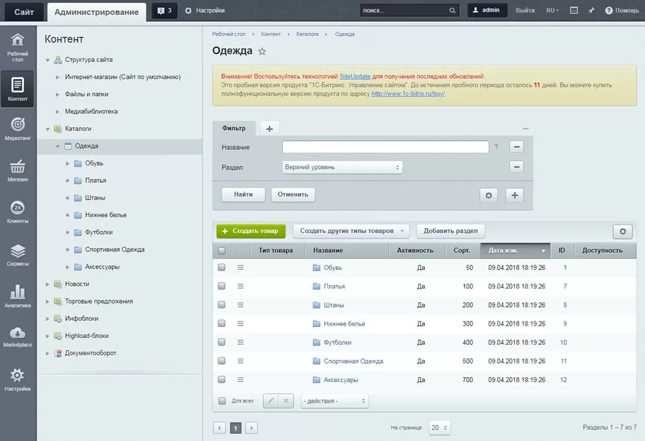Open the table settings gear button
Image resolution: width=645 pixels, height=441 pixels.
click(622, 231)
